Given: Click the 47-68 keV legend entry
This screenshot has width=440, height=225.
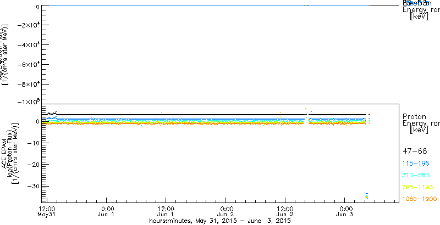Looking at the screenshot, I should 415,151.
